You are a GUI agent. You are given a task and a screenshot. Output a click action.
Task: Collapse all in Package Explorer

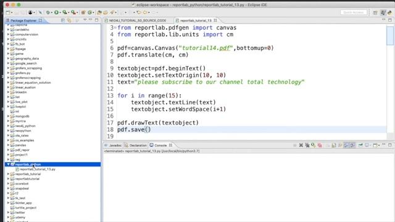point(63,20)
